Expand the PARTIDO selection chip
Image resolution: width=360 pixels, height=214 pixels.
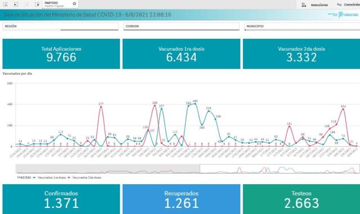57,4
